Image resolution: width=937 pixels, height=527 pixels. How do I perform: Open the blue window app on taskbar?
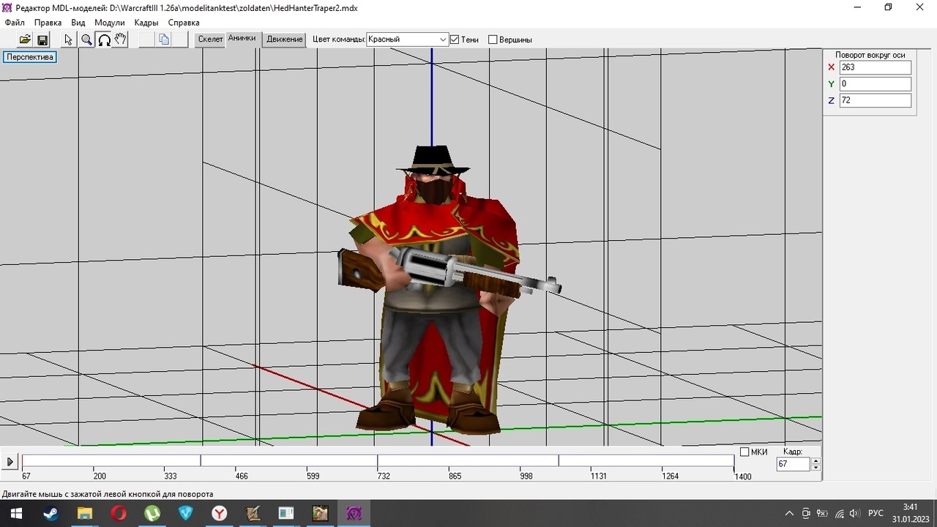(286, 513)
